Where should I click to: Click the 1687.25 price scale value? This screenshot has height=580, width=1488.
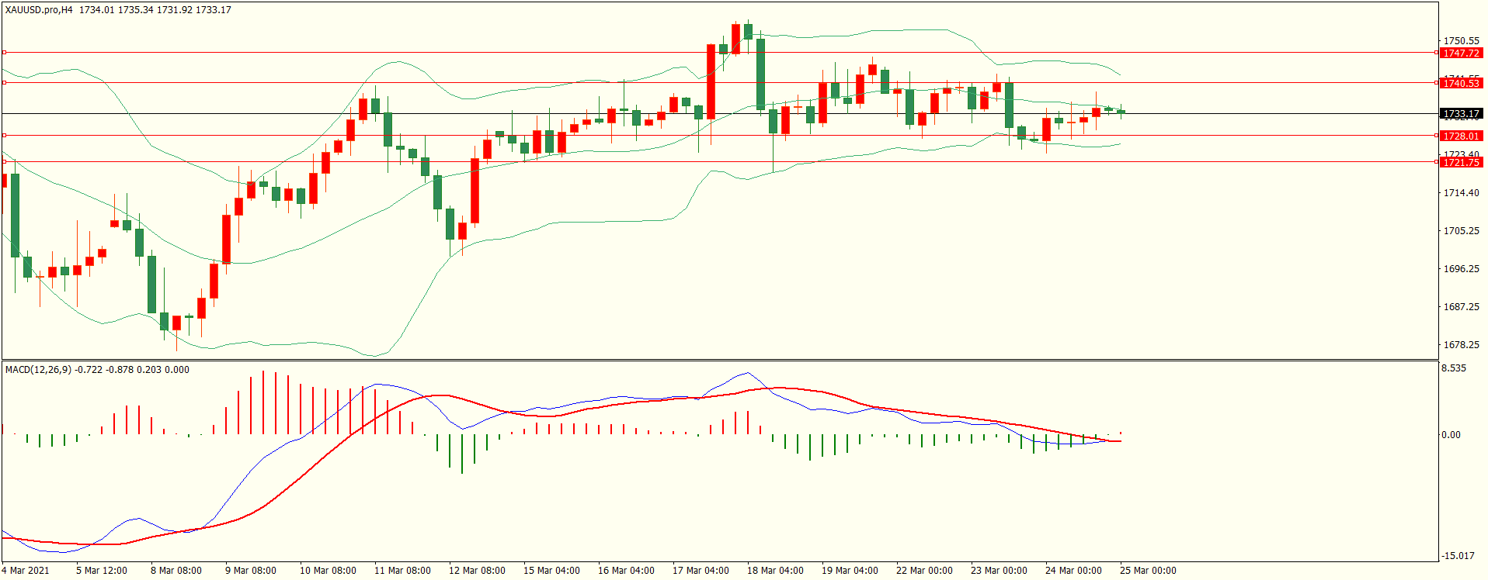(1461, 307)
